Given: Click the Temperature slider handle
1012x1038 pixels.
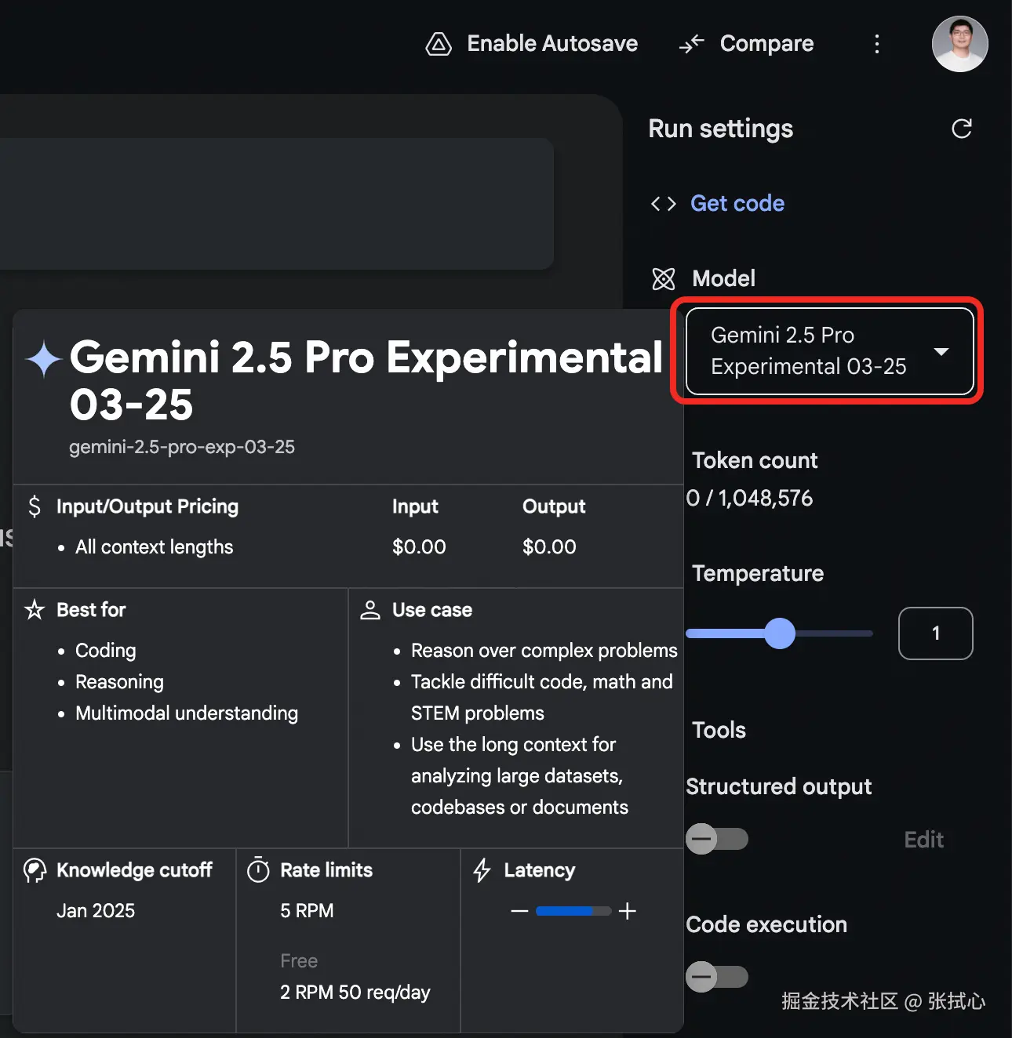Looking at the screenshot, I should (780, 633).
